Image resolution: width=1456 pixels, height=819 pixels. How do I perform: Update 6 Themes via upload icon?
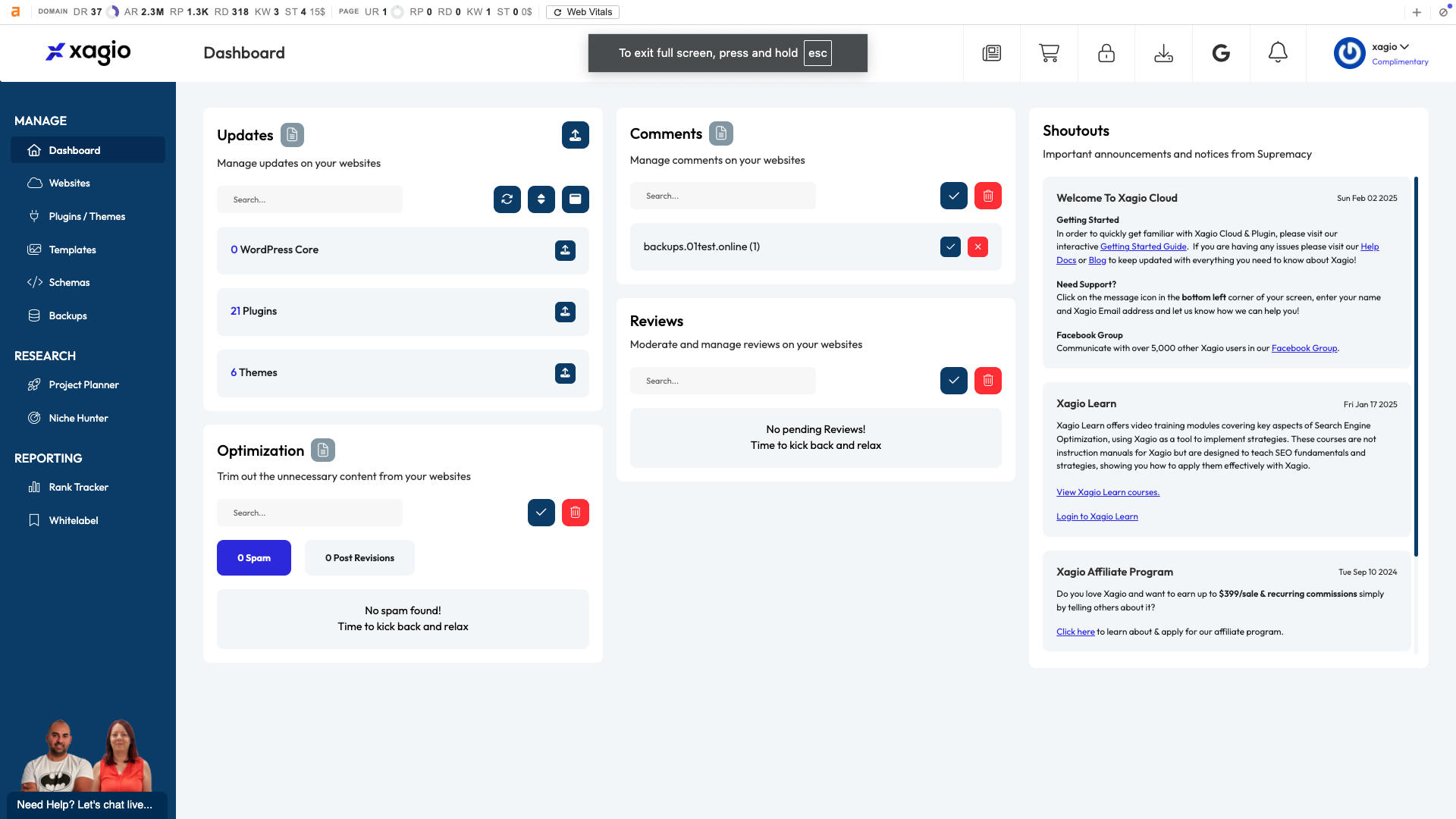[565, 373]
